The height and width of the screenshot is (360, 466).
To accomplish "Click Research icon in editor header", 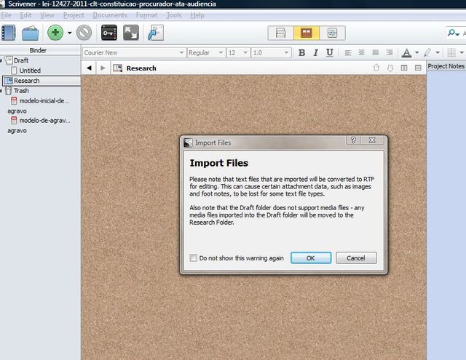I will [118, 68].
